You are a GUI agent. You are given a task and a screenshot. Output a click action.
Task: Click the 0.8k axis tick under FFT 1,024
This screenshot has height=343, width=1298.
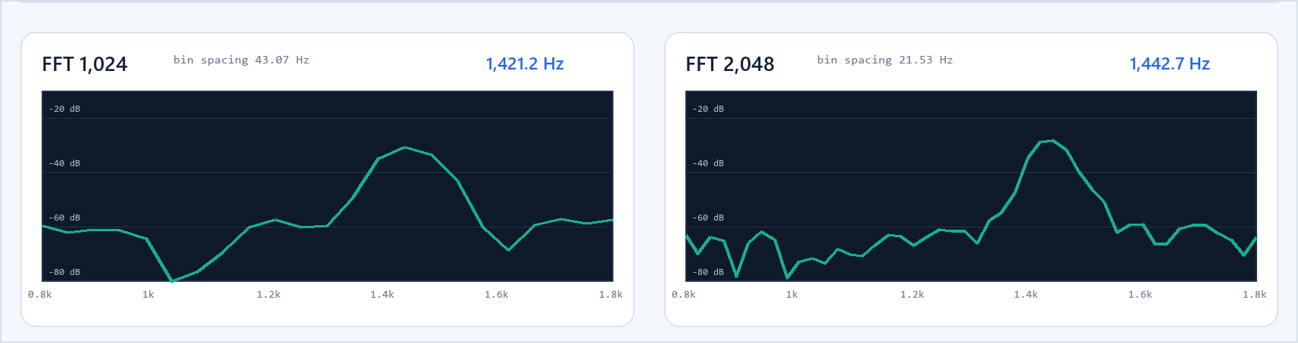(40, 295)
